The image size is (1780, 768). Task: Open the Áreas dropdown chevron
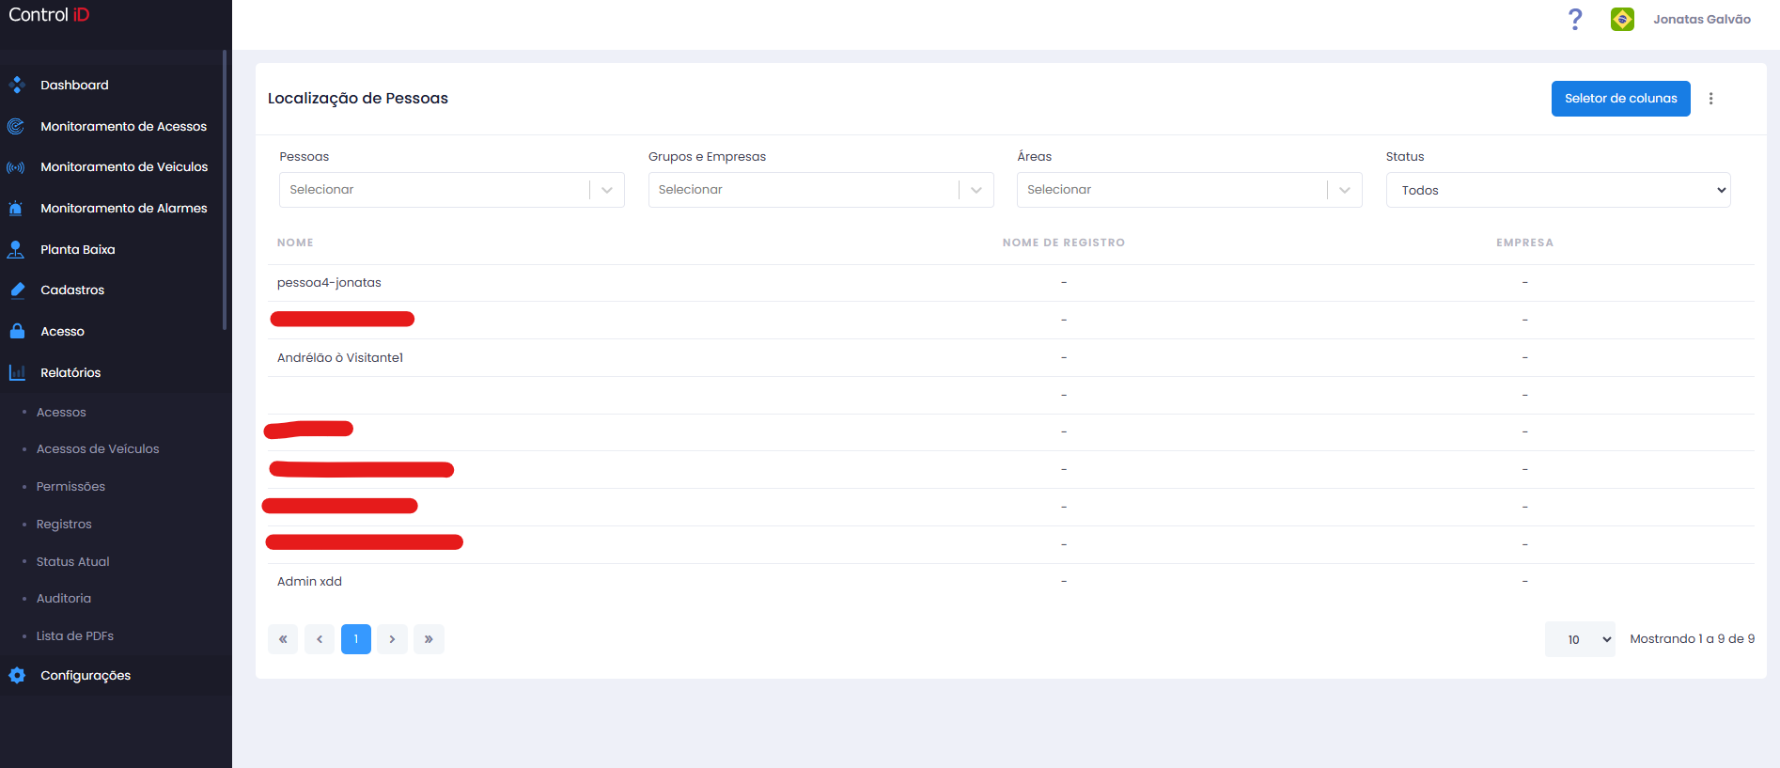[x=1345, y=190]
